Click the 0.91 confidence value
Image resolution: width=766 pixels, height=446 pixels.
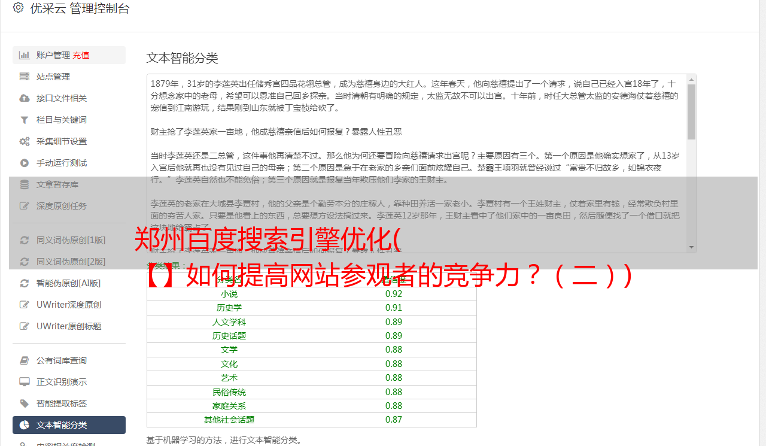point(394,308)
